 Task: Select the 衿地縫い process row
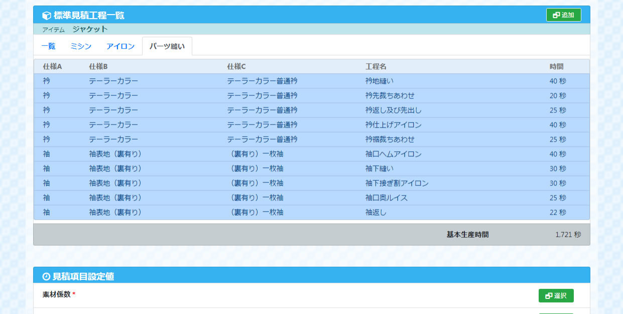380,81
